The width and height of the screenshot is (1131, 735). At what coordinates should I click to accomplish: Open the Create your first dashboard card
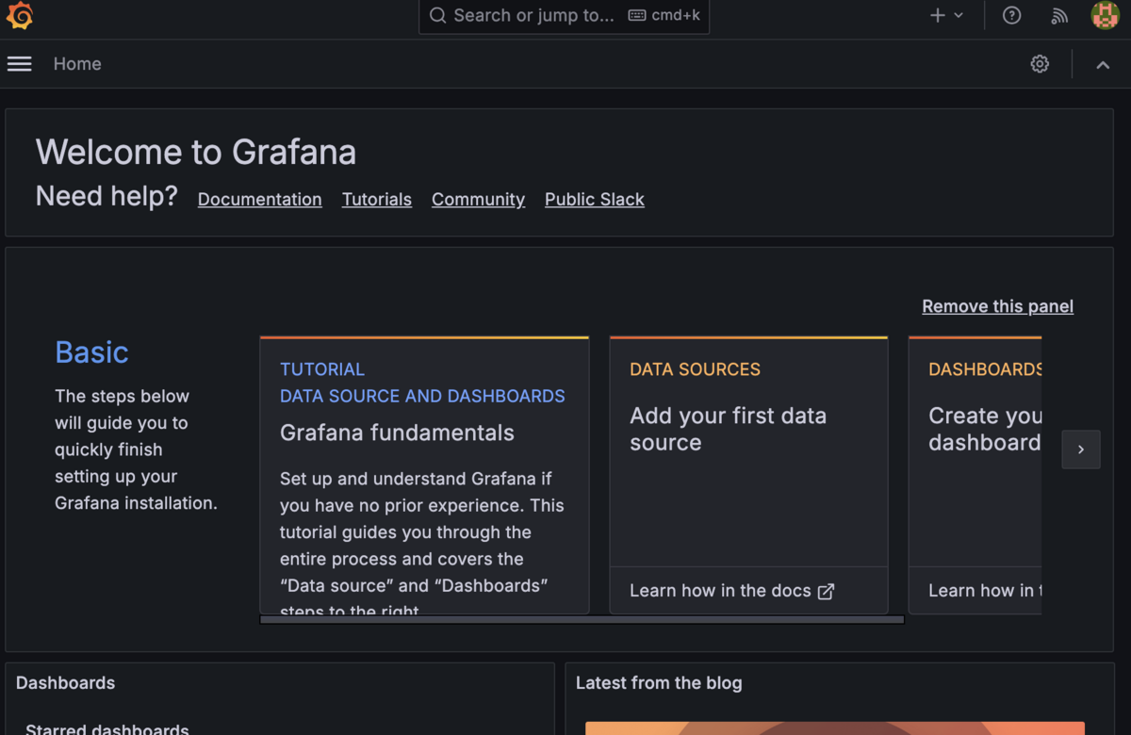(x=975, y=475)
